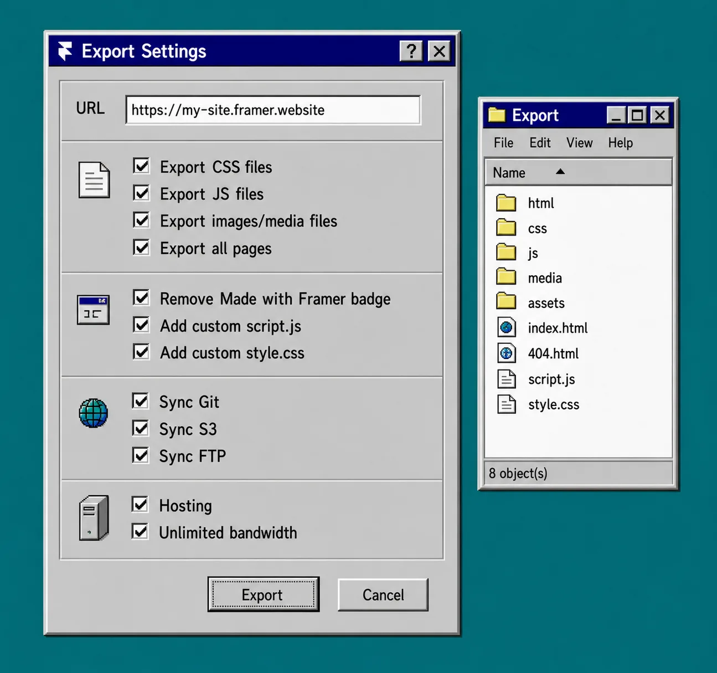This screenshot has height=673, width=717.
Task: Toggle Export all pages checkbox
Action: (x=142, y=247)
